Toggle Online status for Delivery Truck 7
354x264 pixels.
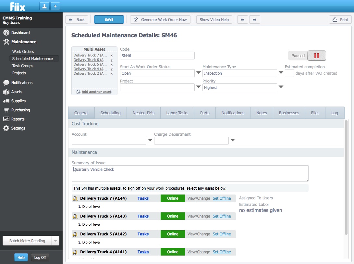(x=173, y=198)
